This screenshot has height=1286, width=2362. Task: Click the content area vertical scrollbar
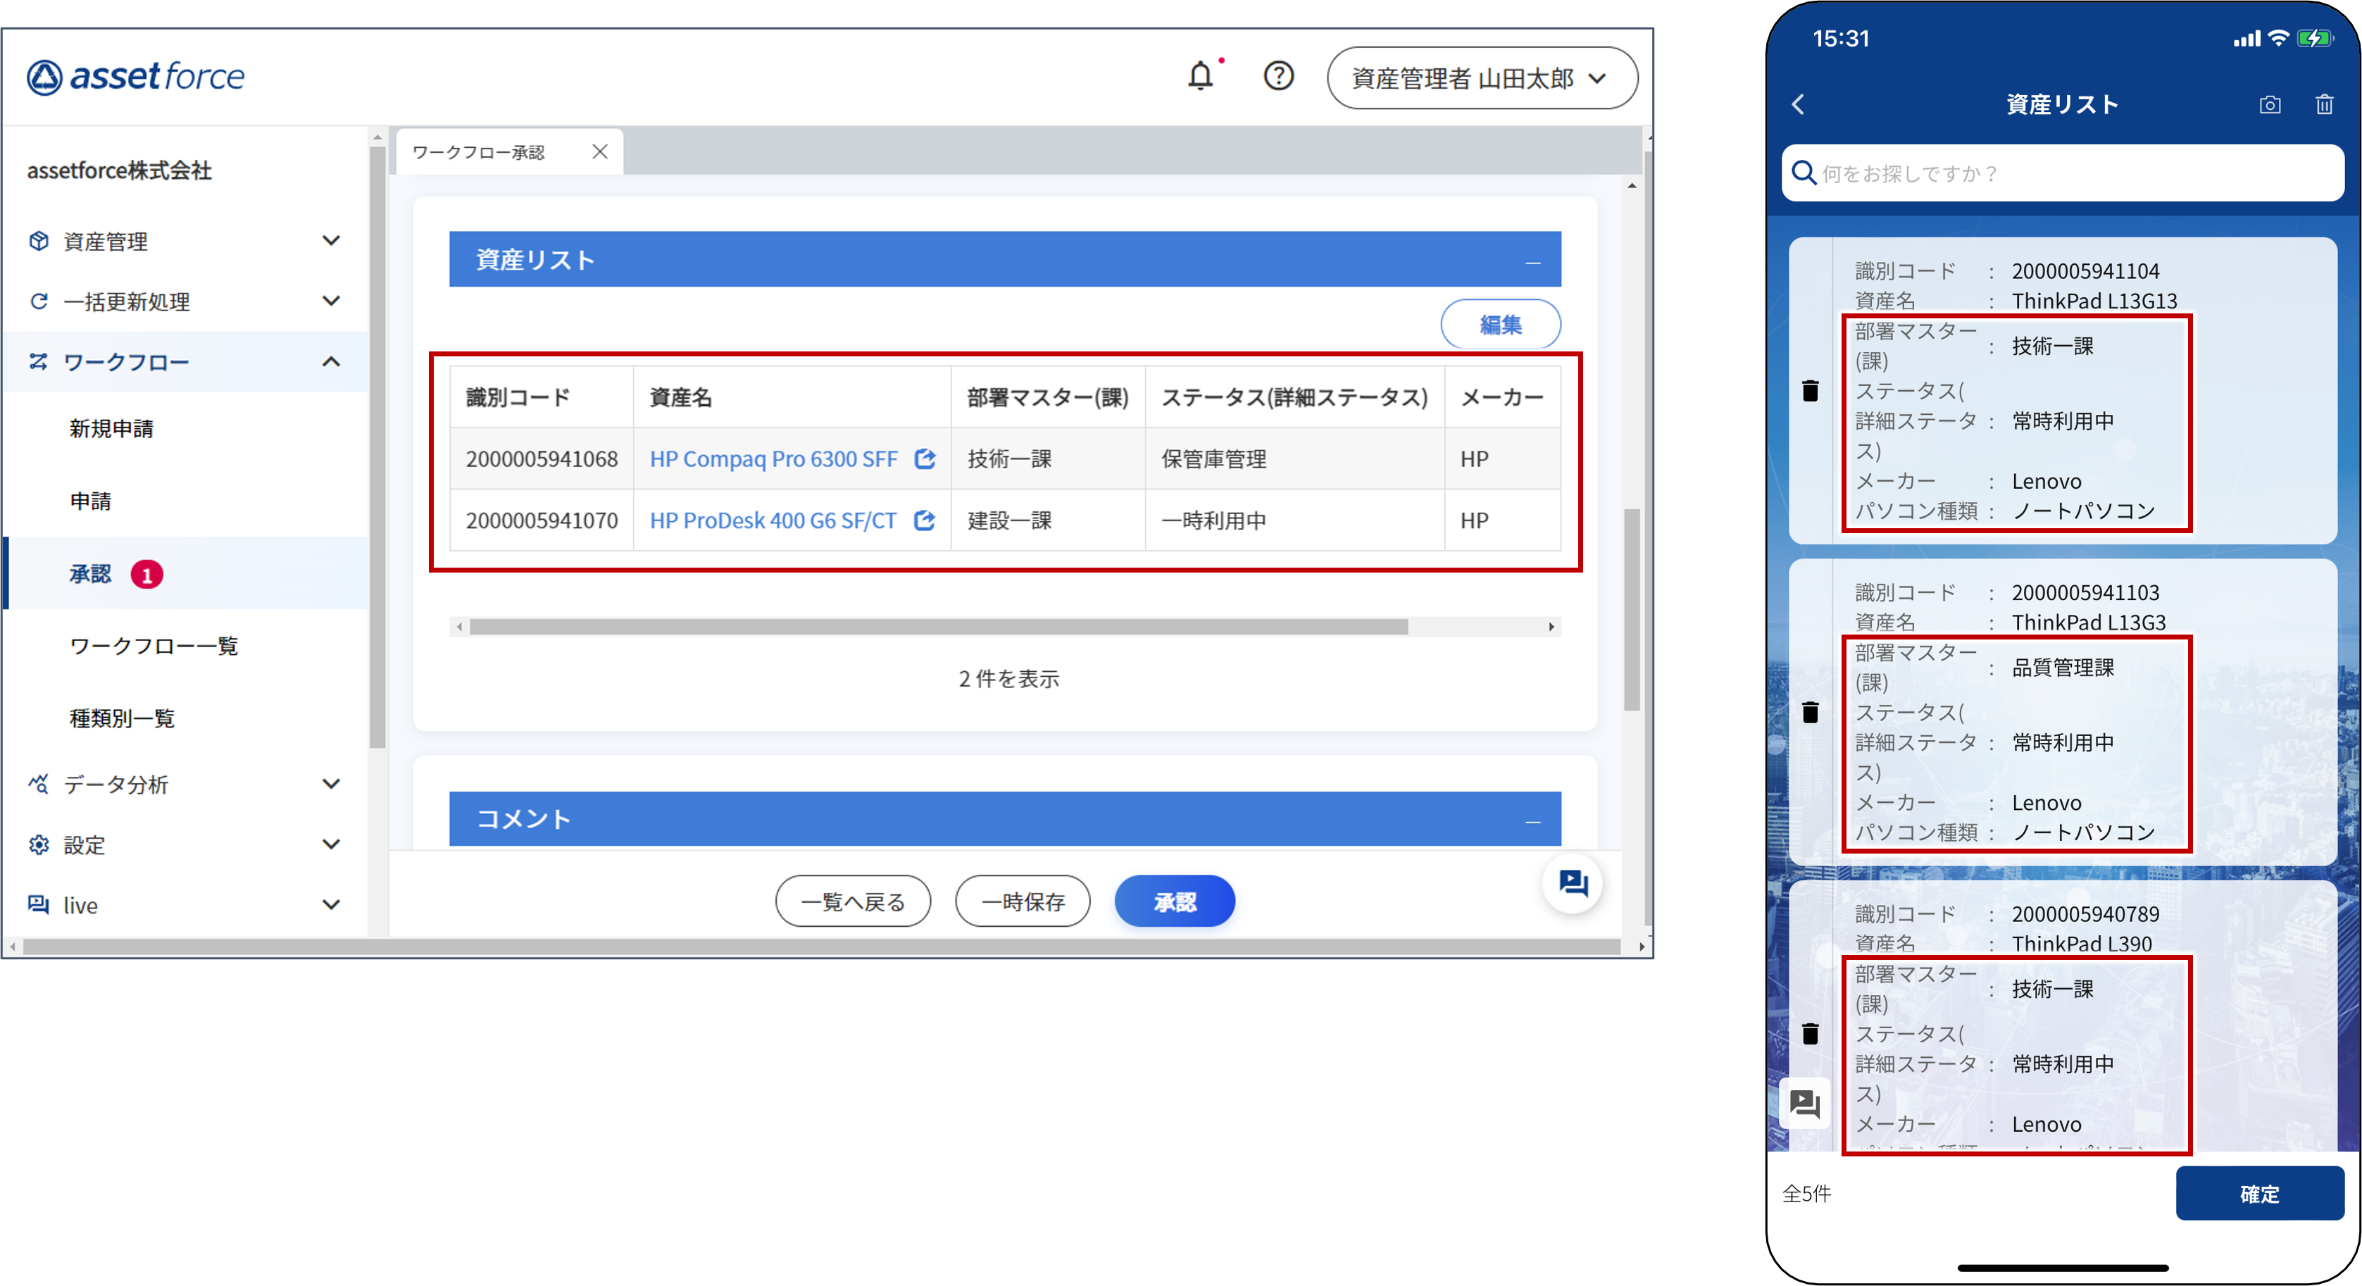(1632, 610)
